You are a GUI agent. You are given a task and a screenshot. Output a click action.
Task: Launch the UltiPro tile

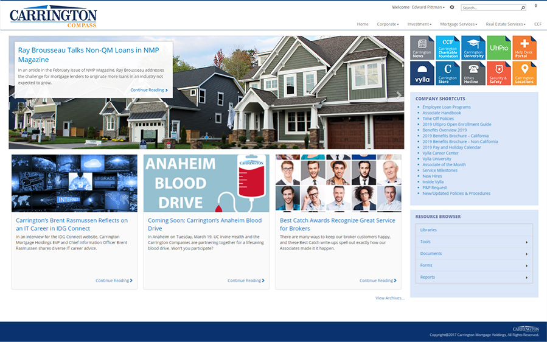coord(499,48)
